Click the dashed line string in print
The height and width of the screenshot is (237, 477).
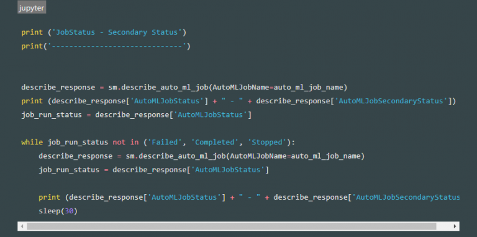click(117, 46)
